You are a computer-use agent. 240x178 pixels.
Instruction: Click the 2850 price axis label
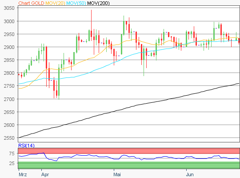[x=9, y=60]
